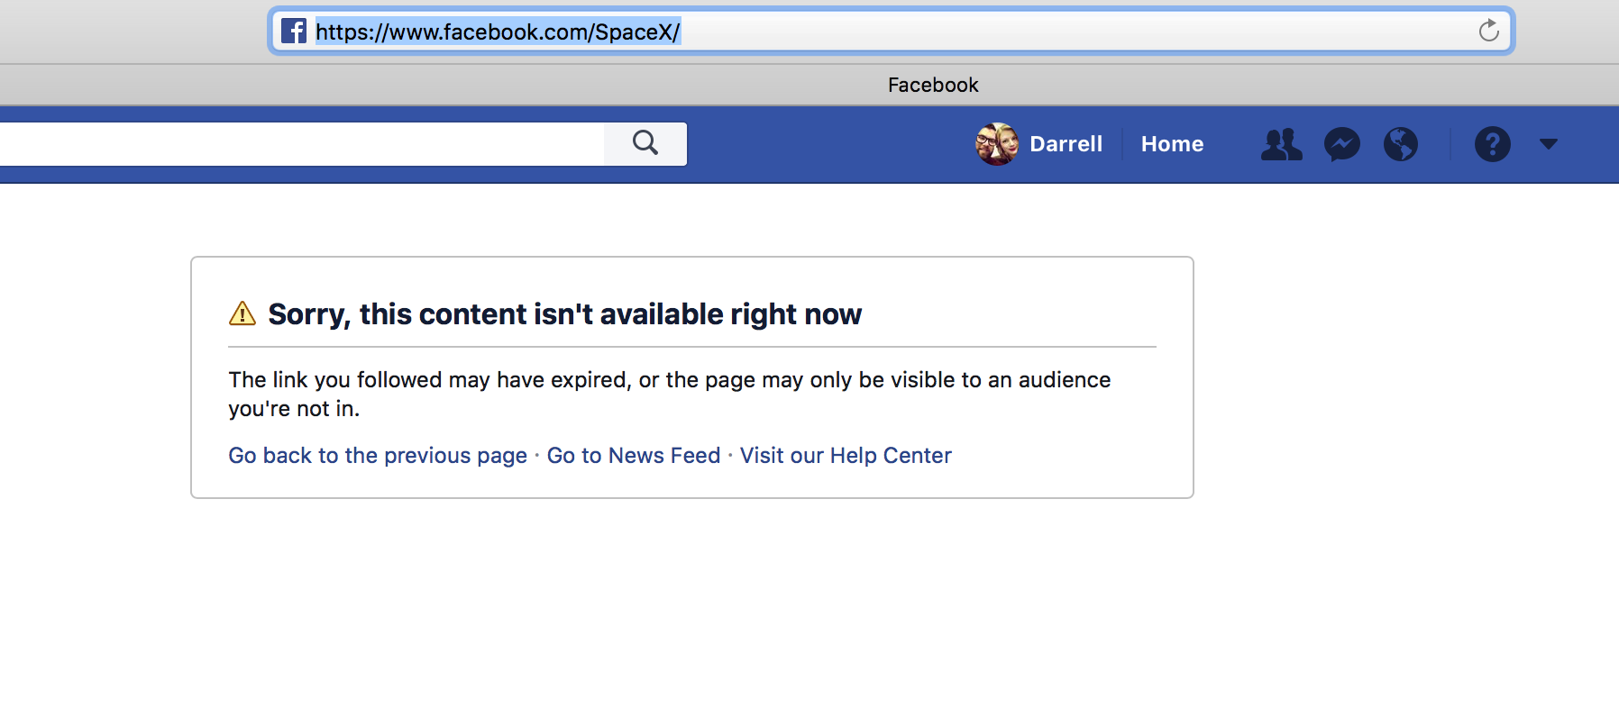Reload the page with refresh icon
1619x708 pixels.
(1488, 32)
